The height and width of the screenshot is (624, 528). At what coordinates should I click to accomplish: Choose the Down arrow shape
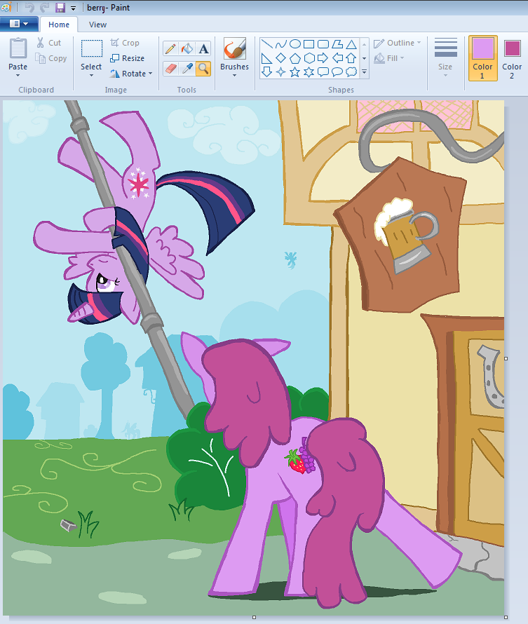click(x=266, y=72)
